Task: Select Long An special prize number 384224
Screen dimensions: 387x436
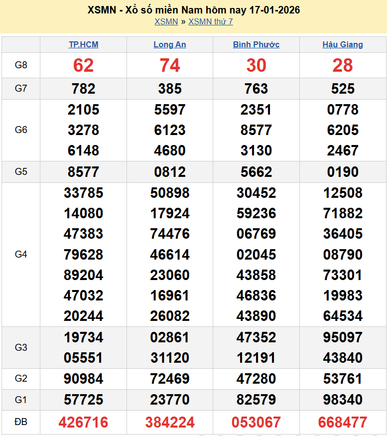Action: click(x=170, y=422)
